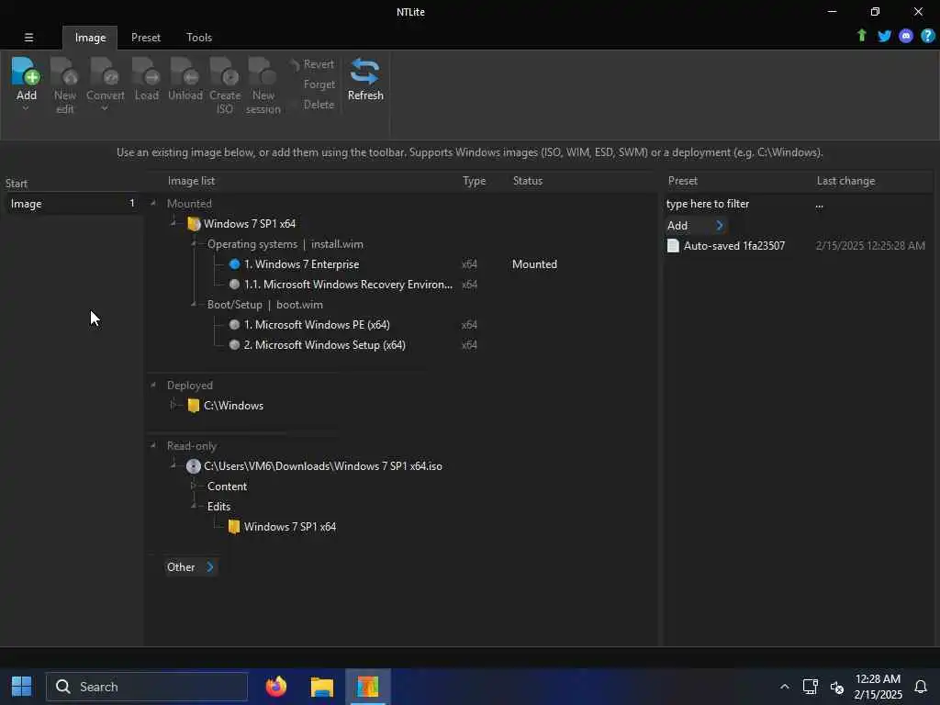Select the Image page in Start panel
Screen dimensions: 940x705
click(x=72, y=204)
